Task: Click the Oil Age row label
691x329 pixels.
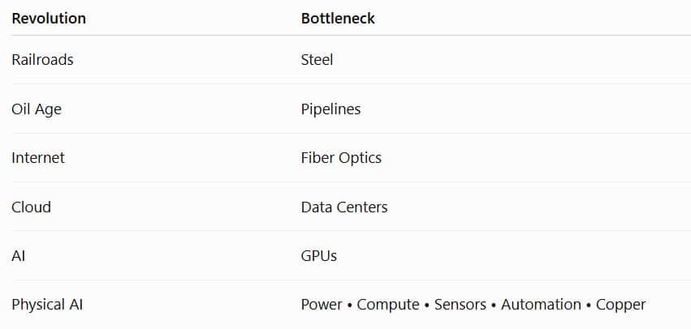Action: 37,109
